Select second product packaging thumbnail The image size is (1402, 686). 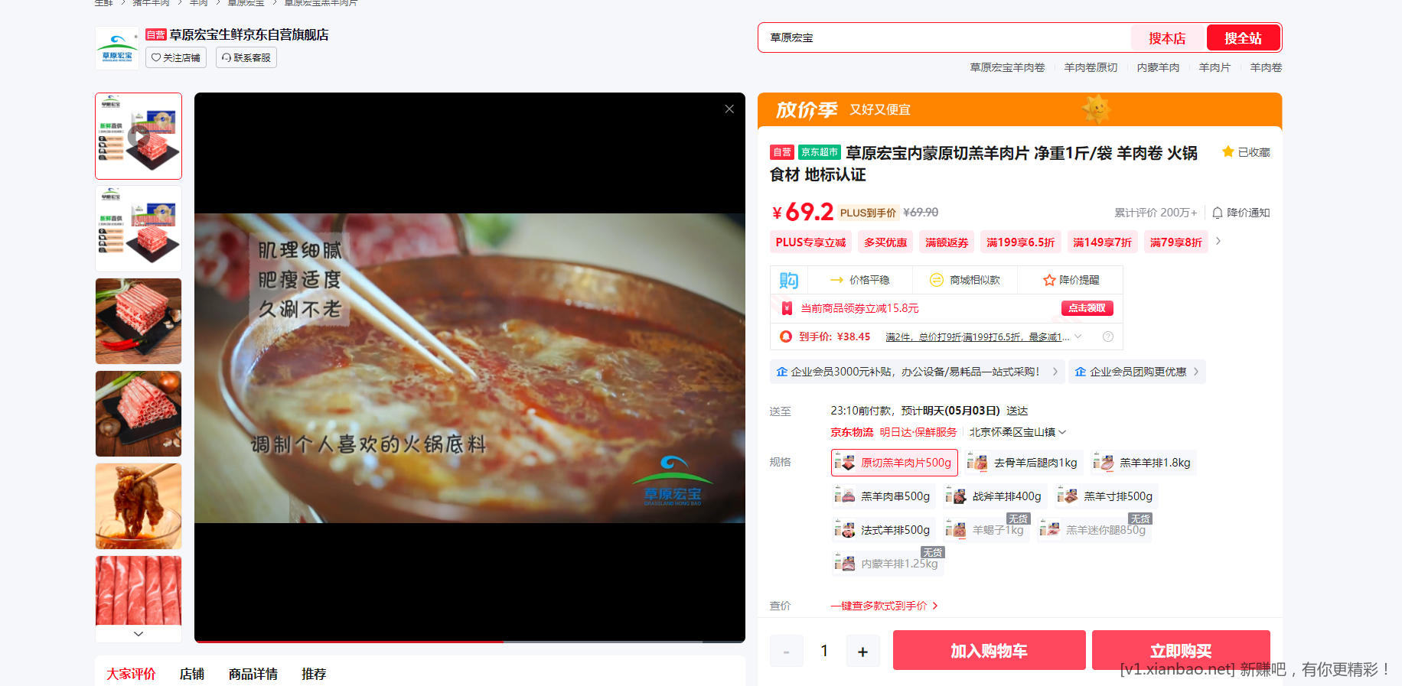click(x=139, y=229)
